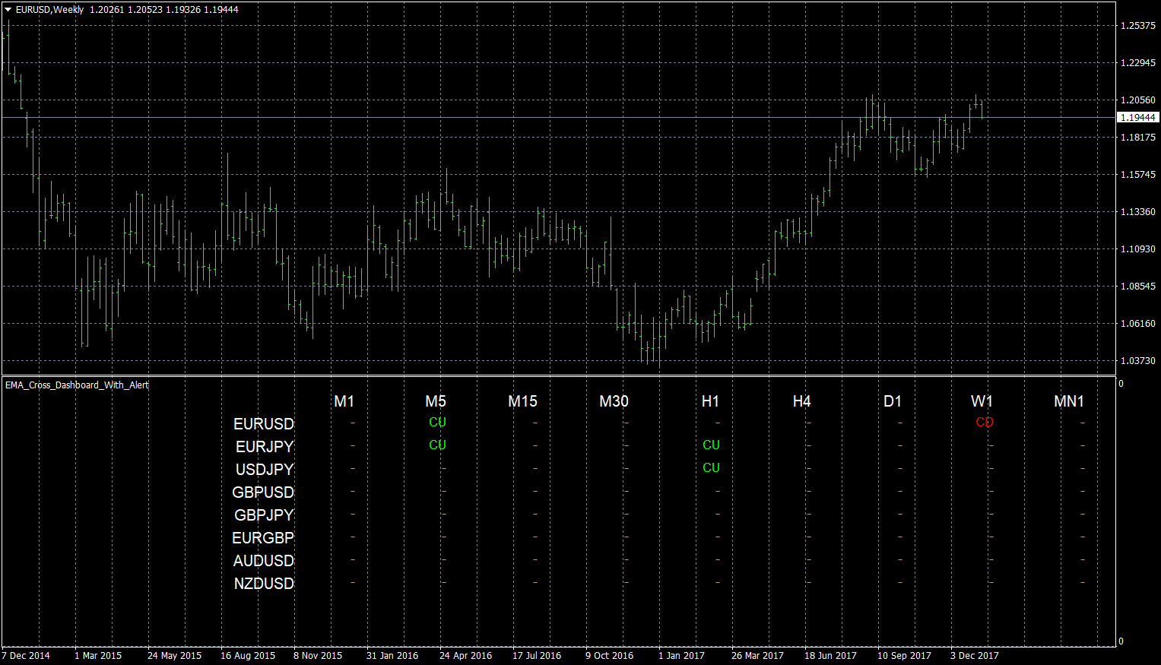Click the green CU signal for EURJPY H1
Viewport: 1161px width, 665px height.
pos(711,445)
